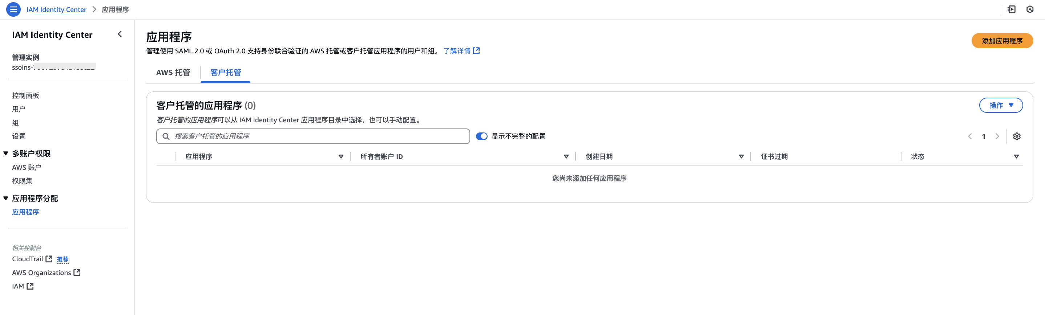
Task: Click external link icon beside 了解详情
Action: point(476,51)
